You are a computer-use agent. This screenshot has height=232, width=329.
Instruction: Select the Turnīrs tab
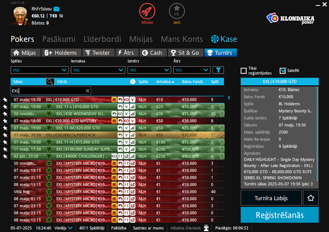(x=220, y=53)
